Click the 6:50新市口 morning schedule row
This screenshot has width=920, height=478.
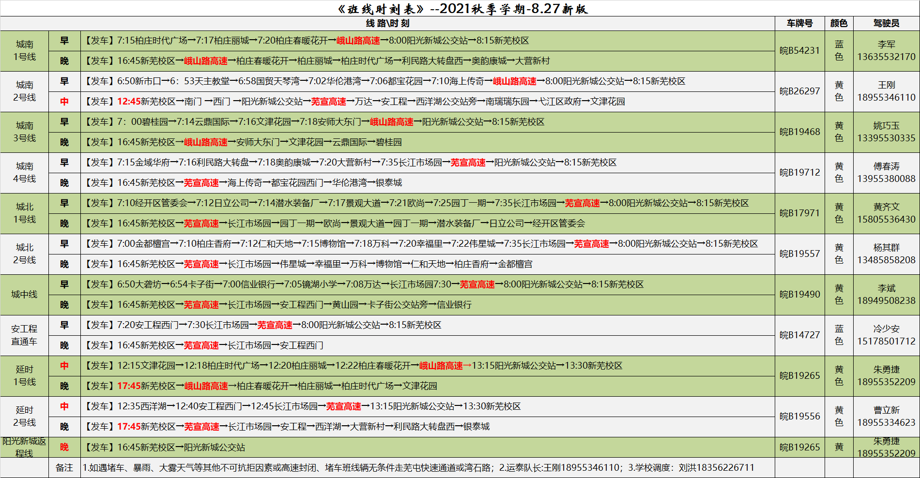click(428, 81)
